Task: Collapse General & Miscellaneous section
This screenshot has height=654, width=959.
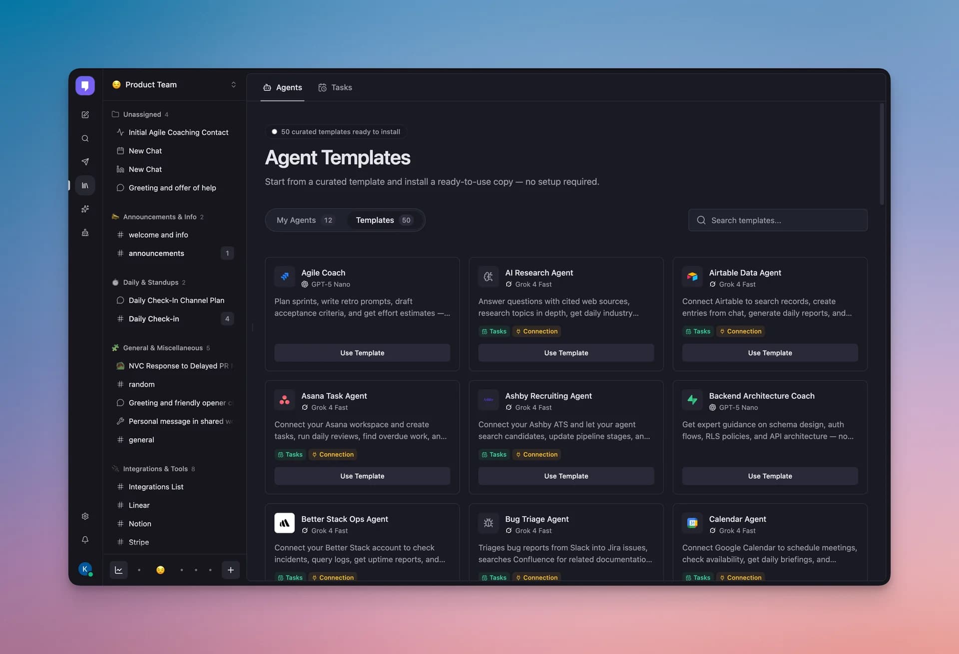Action: tap(161, 347)
